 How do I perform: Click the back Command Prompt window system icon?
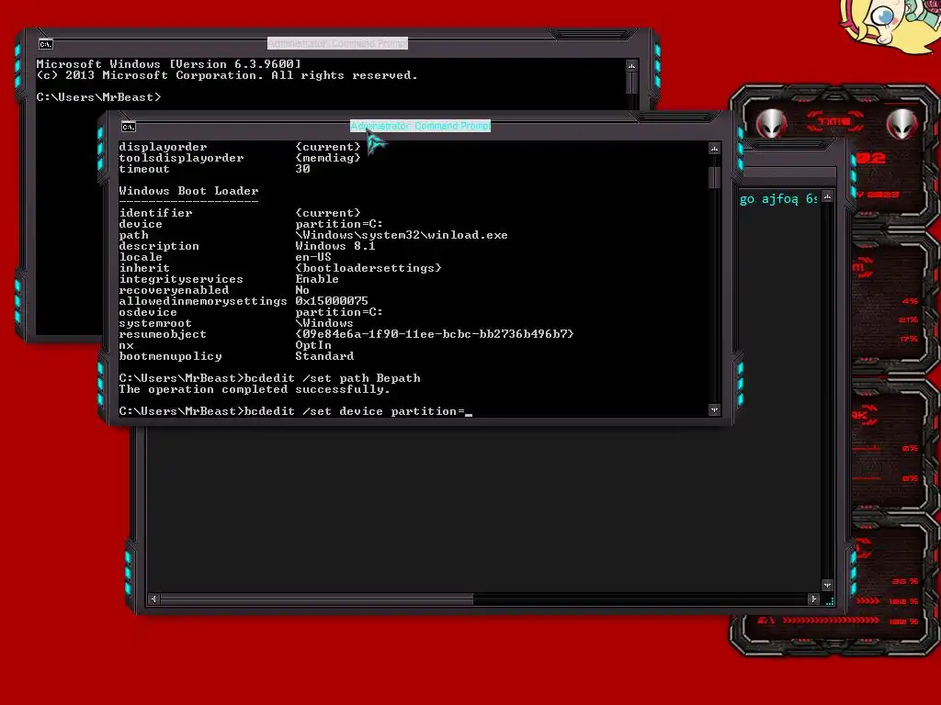tap(46, 44)
